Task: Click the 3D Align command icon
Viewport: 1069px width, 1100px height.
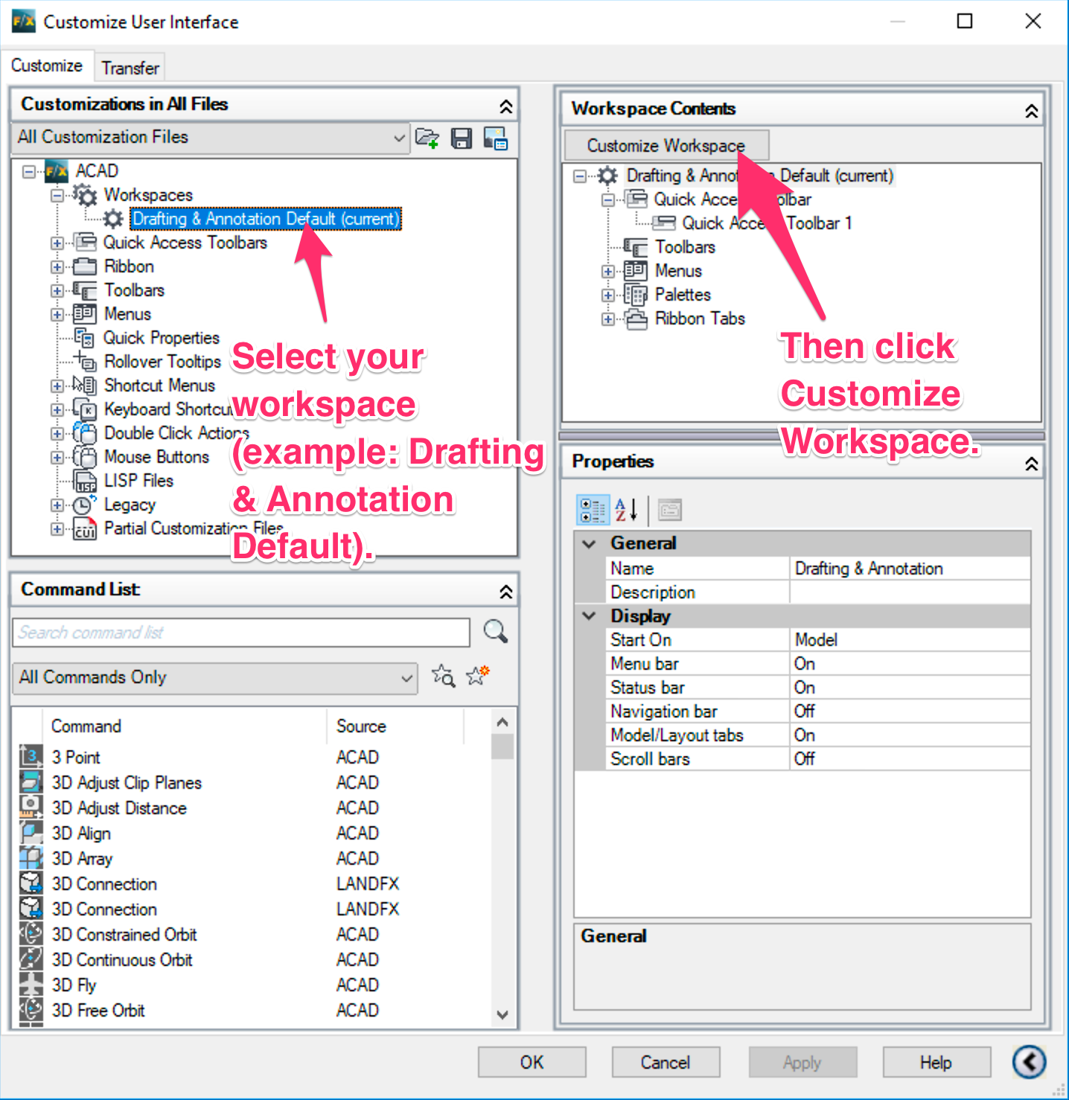Action: (x=31, y=833)
